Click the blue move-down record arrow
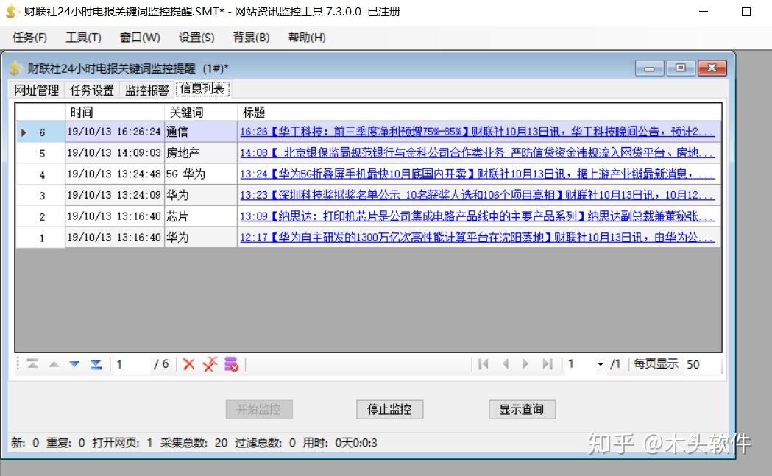The width and height of the screenshot is (772, 476). click(x=74, y=364)
